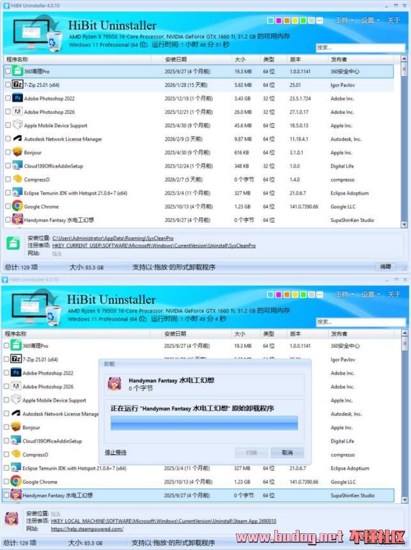Viewport: 411px width, 550px height.
Task: Click the CompressO icon in upper window
Action: tap(17, 179)
